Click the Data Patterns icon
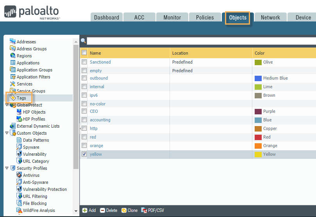This screenshot has width=316, height=217. tap(19, 140)
